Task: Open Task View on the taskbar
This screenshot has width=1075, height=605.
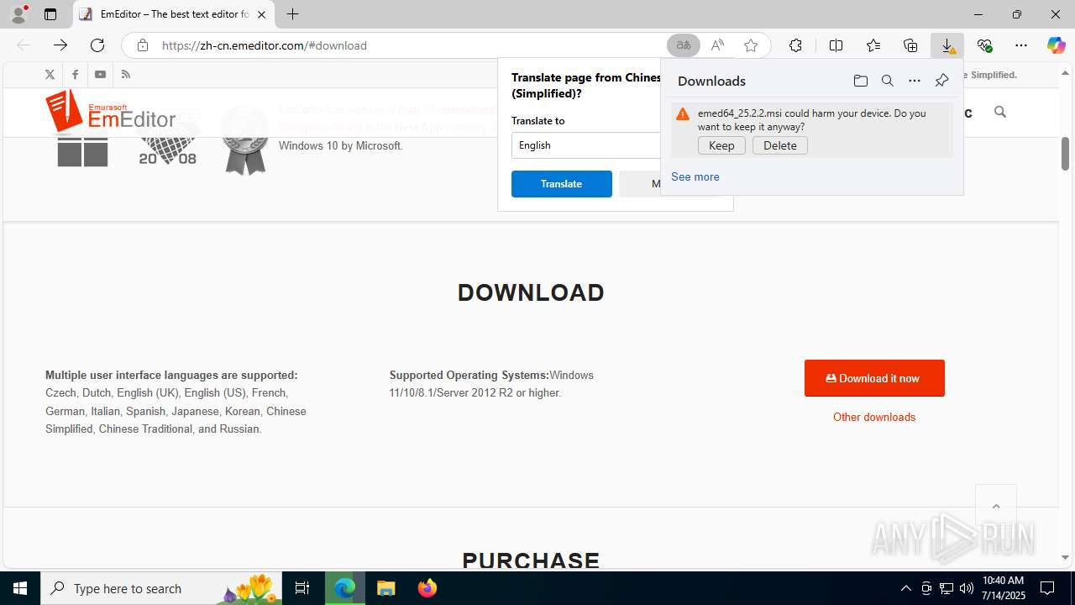Action: (302, 588)
